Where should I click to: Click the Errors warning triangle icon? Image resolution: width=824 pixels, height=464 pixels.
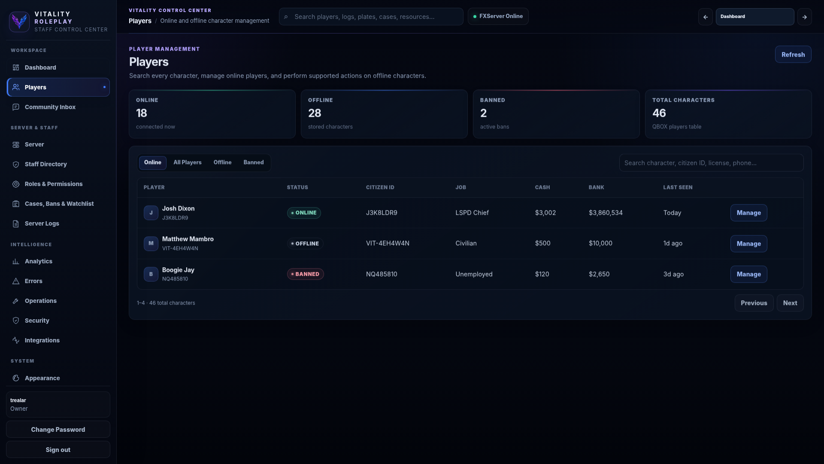point(16,281)
